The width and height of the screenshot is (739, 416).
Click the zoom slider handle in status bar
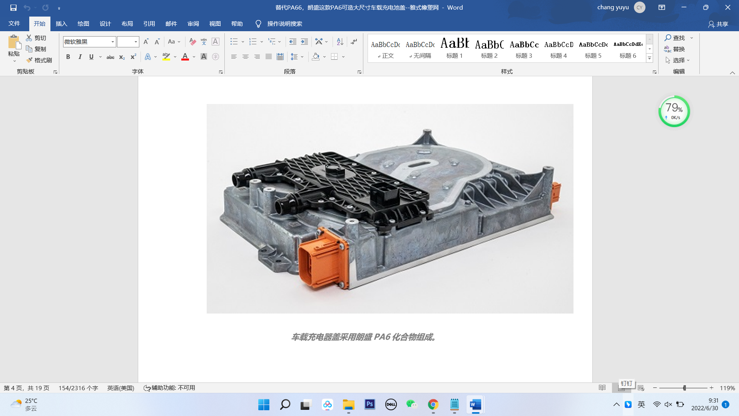(x=684, y=388)
